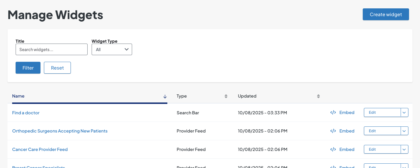
Task: Expand the Edit options for Orthopedic Surgeons widget
Action: (x=404, y=131)
